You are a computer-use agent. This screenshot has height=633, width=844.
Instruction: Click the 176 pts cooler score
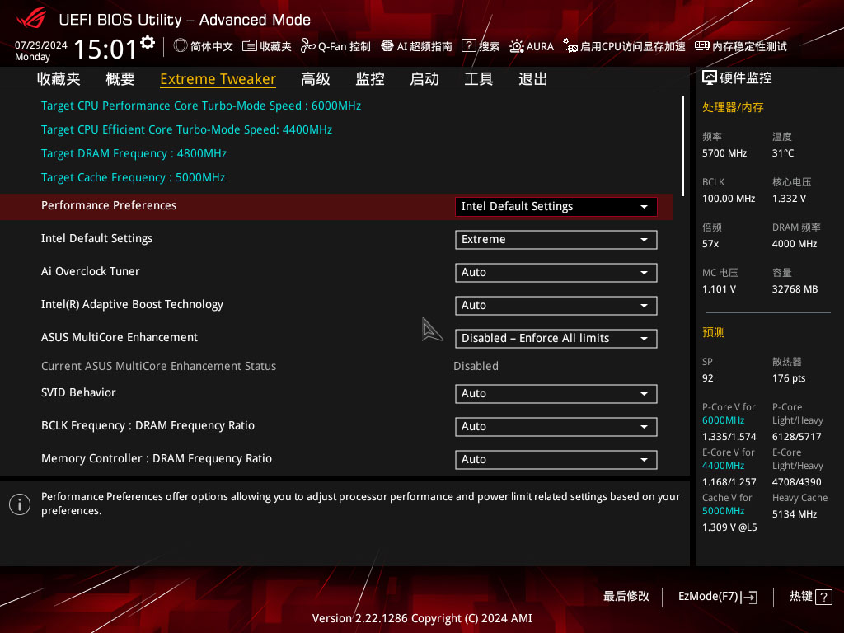(789, 378)
